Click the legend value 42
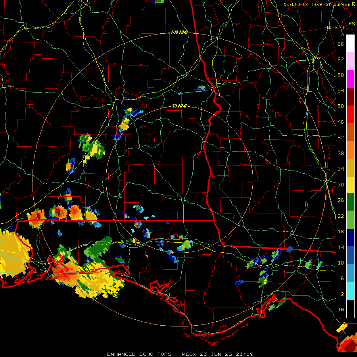357x357 pixels. [x=341, y=138]
